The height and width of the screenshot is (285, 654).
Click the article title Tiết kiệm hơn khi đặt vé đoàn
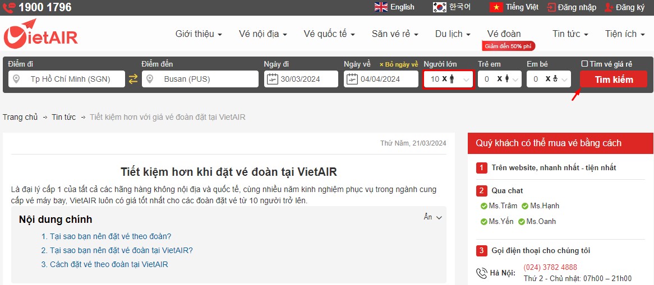[229, 172]
